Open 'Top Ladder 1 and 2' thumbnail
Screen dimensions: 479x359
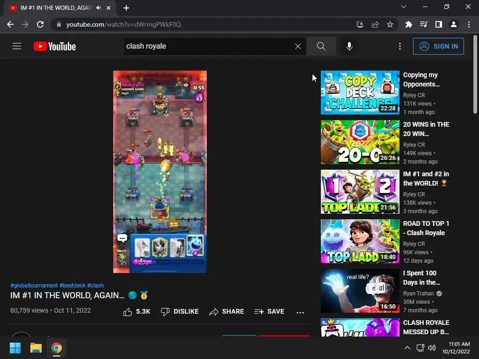coord(360,192)
